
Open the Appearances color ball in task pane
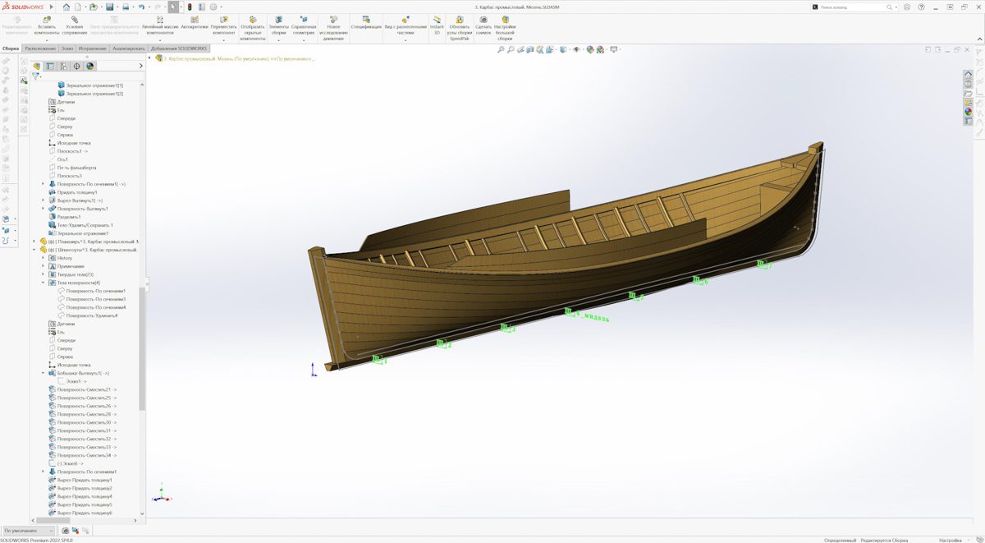point(969,112)
